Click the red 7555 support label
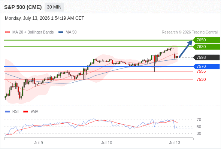 201,72
